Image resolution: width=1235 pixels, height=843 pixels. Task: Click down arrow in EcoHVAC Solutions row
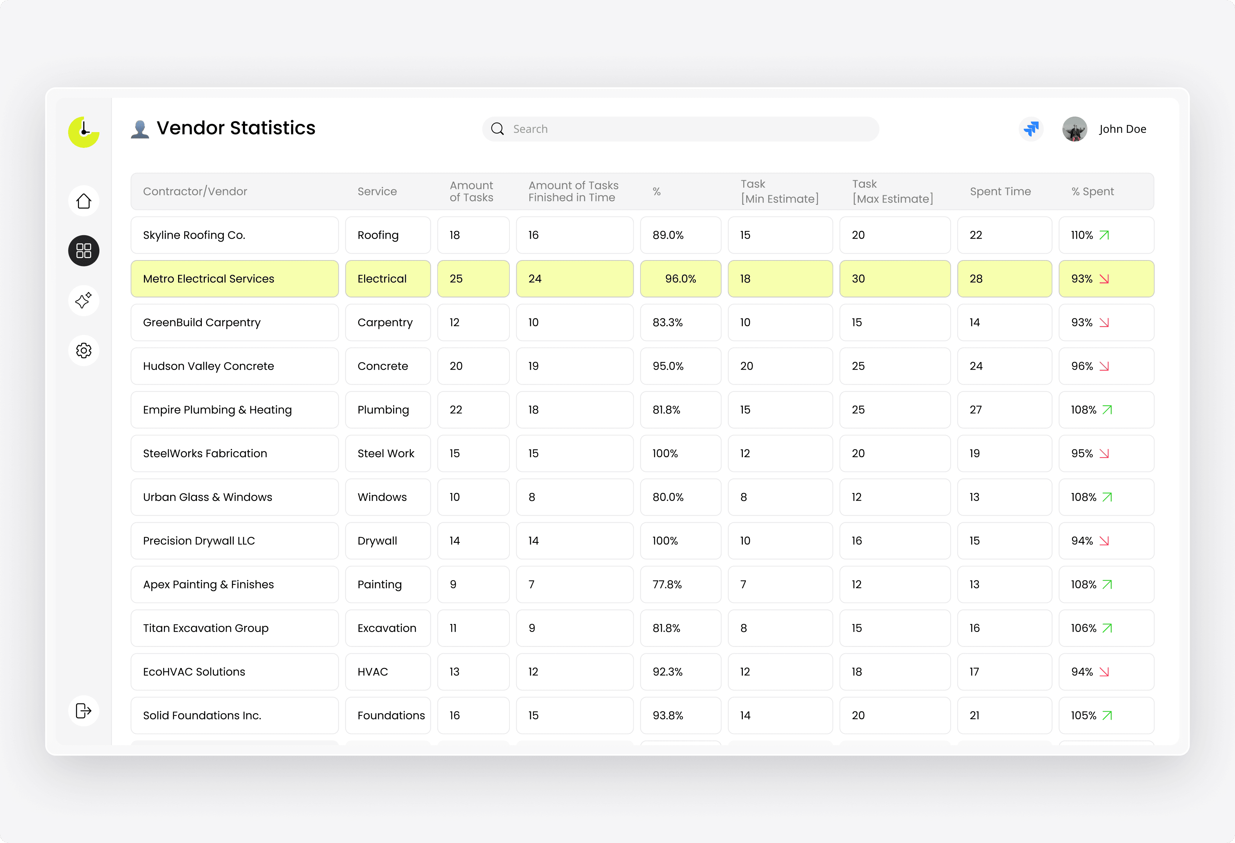(1104, 672)
